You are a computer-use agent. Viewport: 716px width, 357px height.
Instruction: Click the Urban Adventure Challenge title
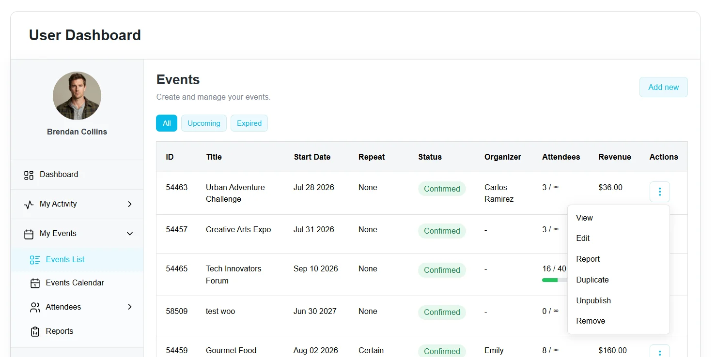click(x=235, y=193)
